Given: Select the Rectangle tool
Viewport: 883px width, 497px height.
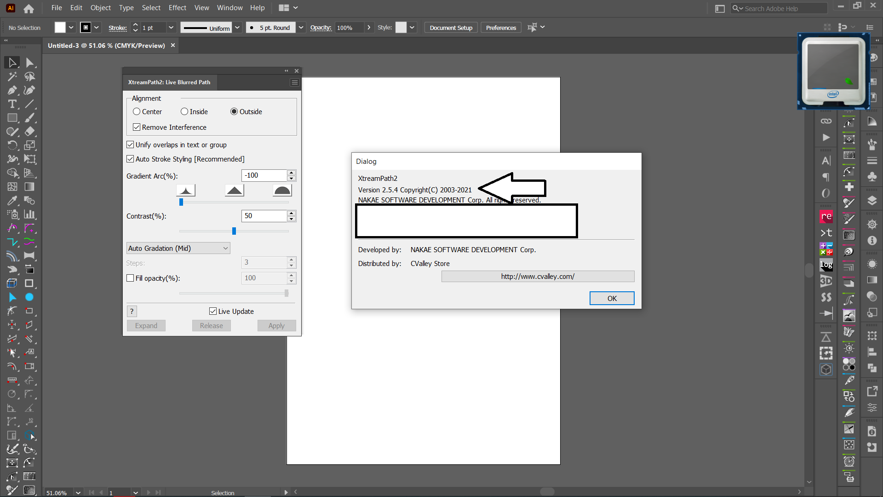Looking at the screenshot, I should 12,118.
